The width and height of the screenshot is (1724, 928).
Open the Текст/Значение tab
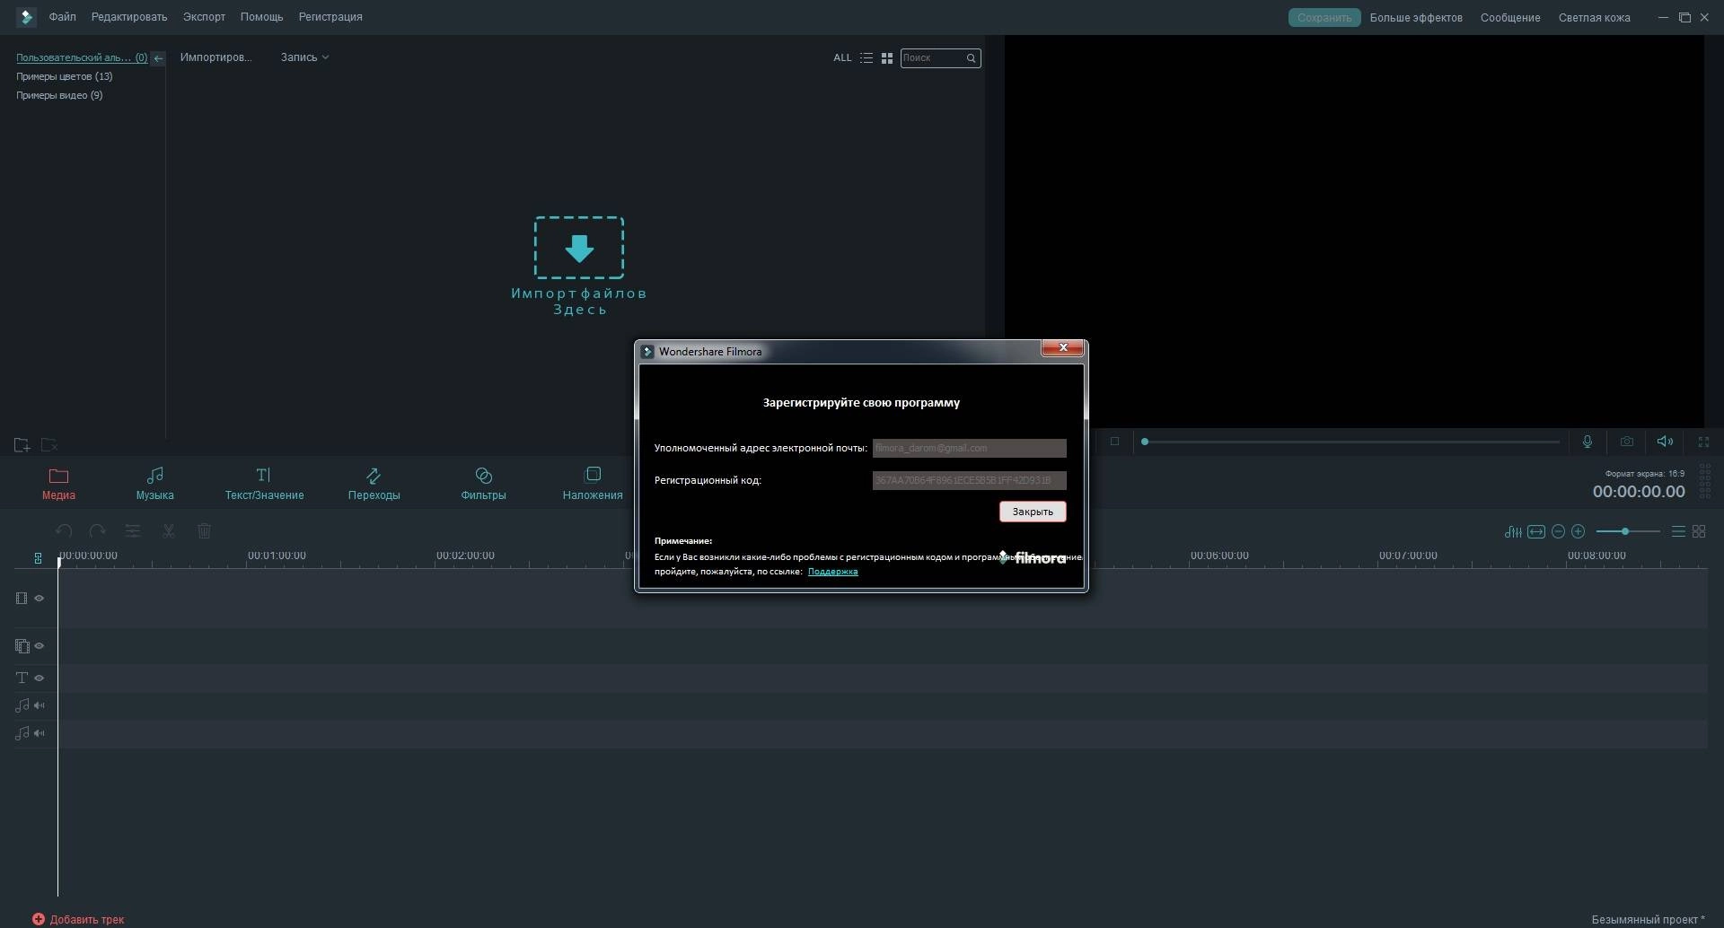click(264, 483)
